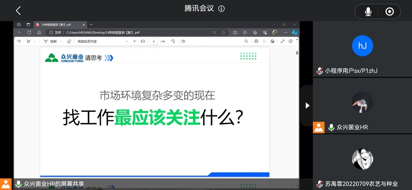
Task: Zoom out the PDF with minus button
Action: [x=126, y=41]
